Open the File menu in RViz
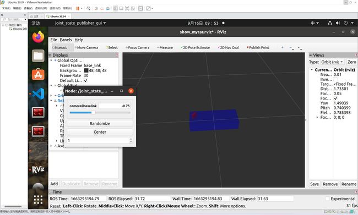The image size is (358, 215). click(53, 40)
